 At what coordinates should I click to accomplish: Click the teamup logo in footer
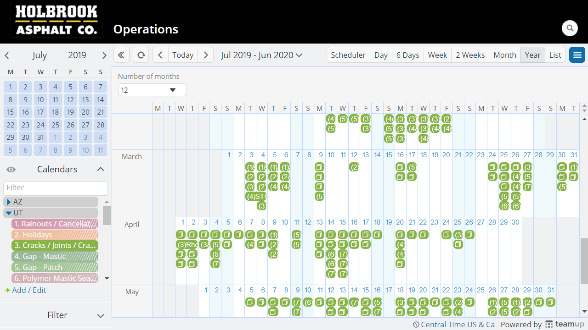pyautogui.click(x=565, y=324)
